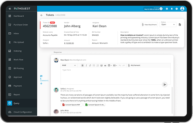Select Query in the sidebar
This screenshot has height=123, width=193.
point(21,103)
